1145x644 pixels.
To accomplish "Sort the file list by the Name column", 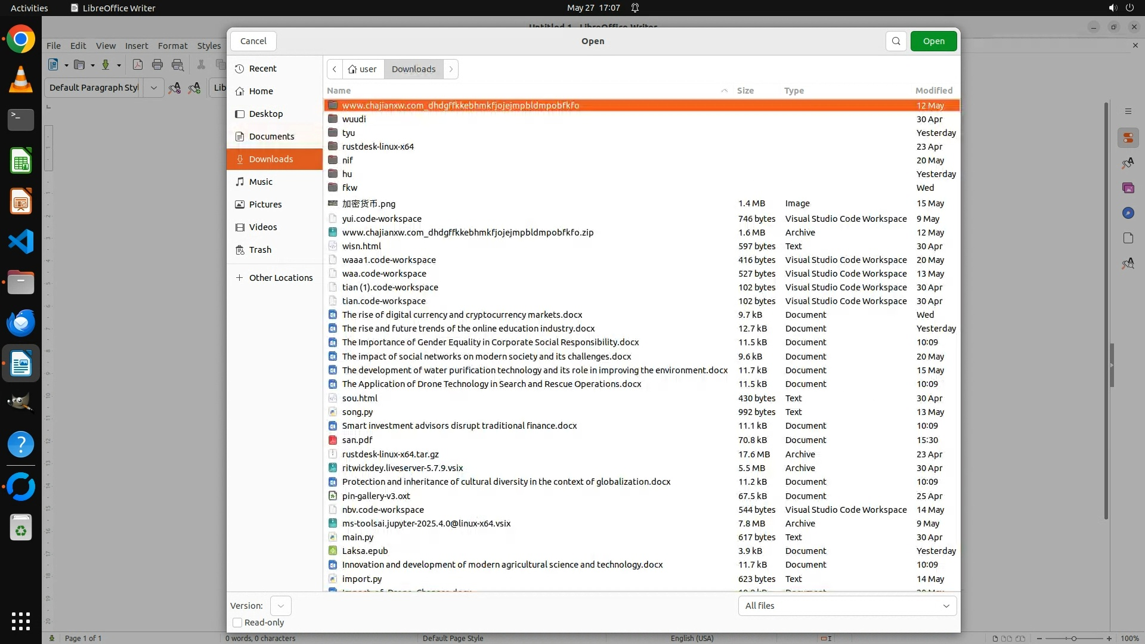I will coord(339,91).
